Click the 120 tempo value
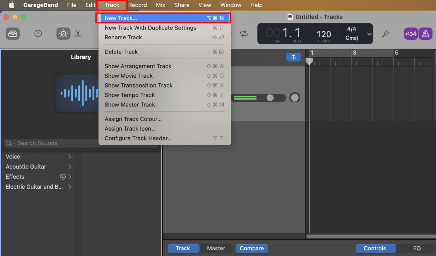 click(x=324, y=34)
